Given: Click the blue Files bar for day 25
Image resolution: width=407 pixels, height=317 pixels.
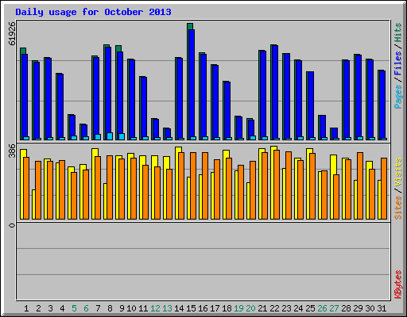Looking at the screenshot, I should [311, 105].
